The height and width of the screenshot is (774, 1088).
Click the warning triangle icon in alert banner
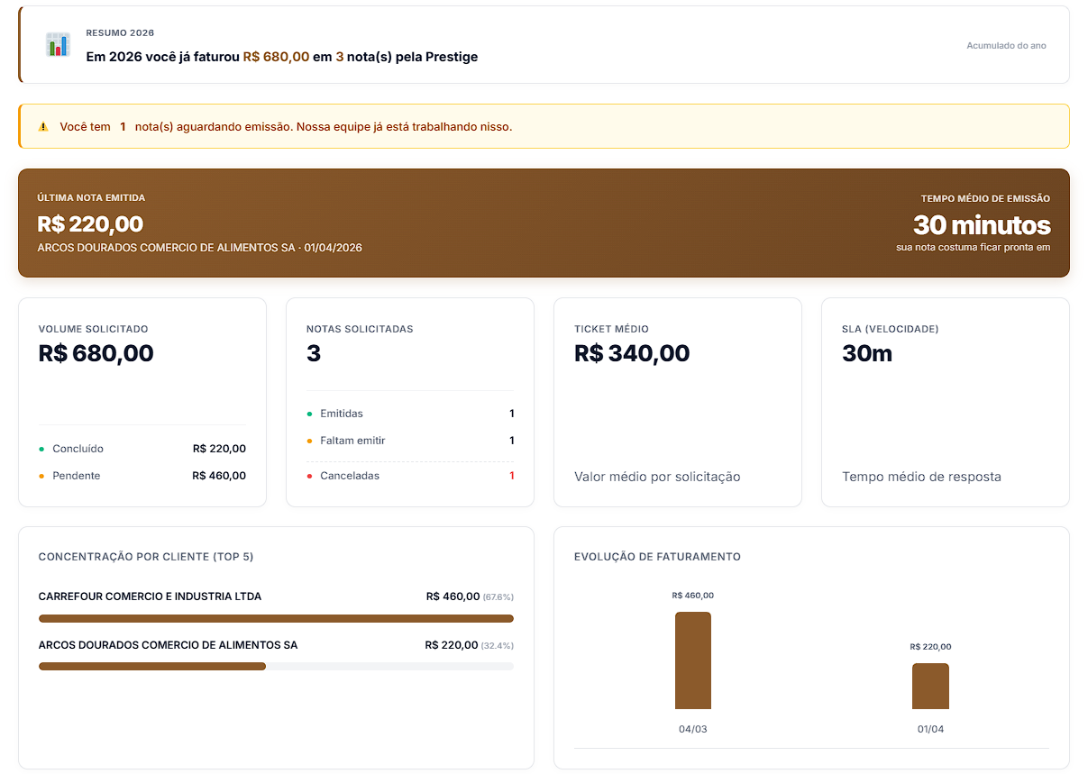tap(43, 127)
